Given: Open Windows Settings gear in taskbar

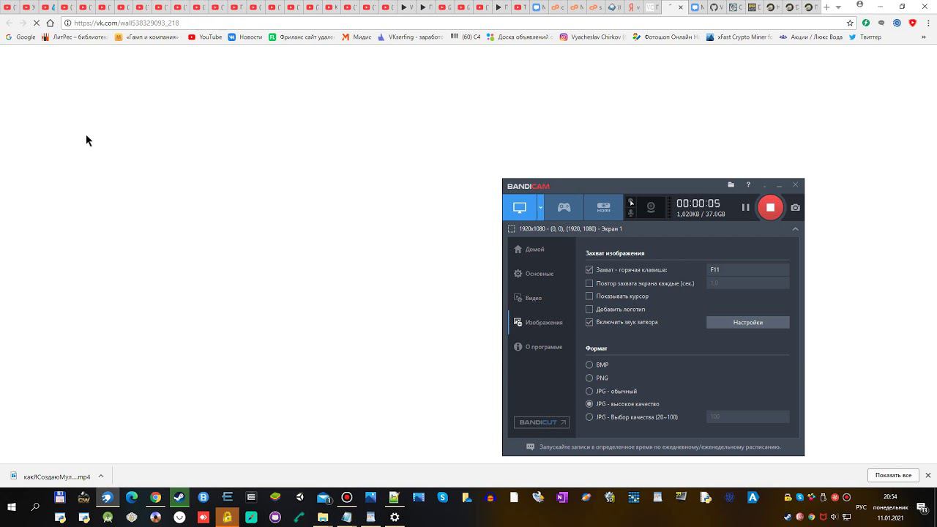Looking at the screenshot, I should coord(395,517).
